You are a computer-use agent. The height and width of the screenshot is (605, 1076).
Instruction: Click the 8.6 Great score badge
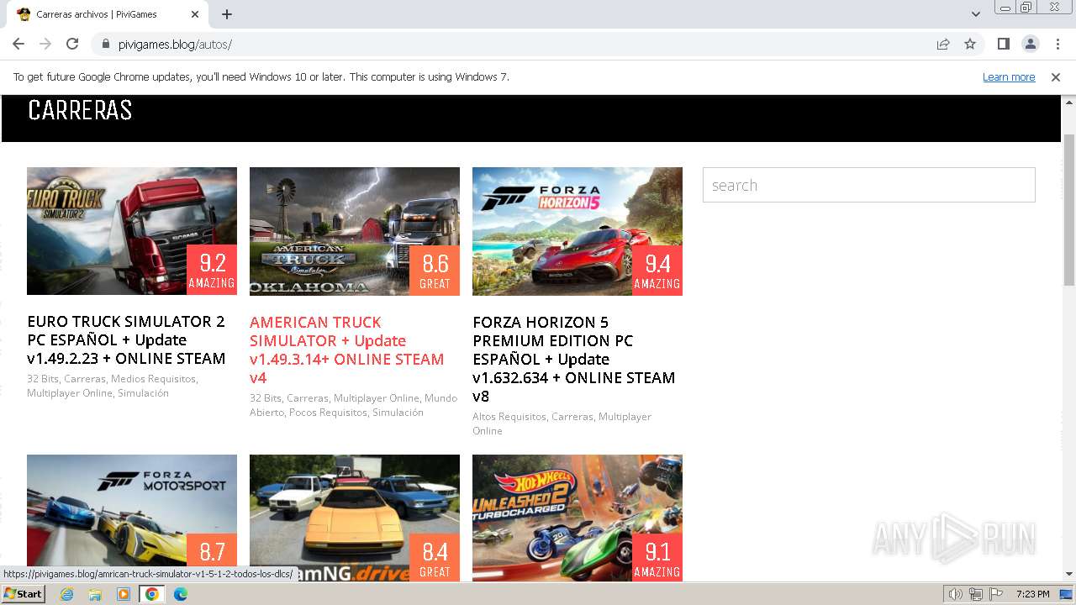click(435, 270)
